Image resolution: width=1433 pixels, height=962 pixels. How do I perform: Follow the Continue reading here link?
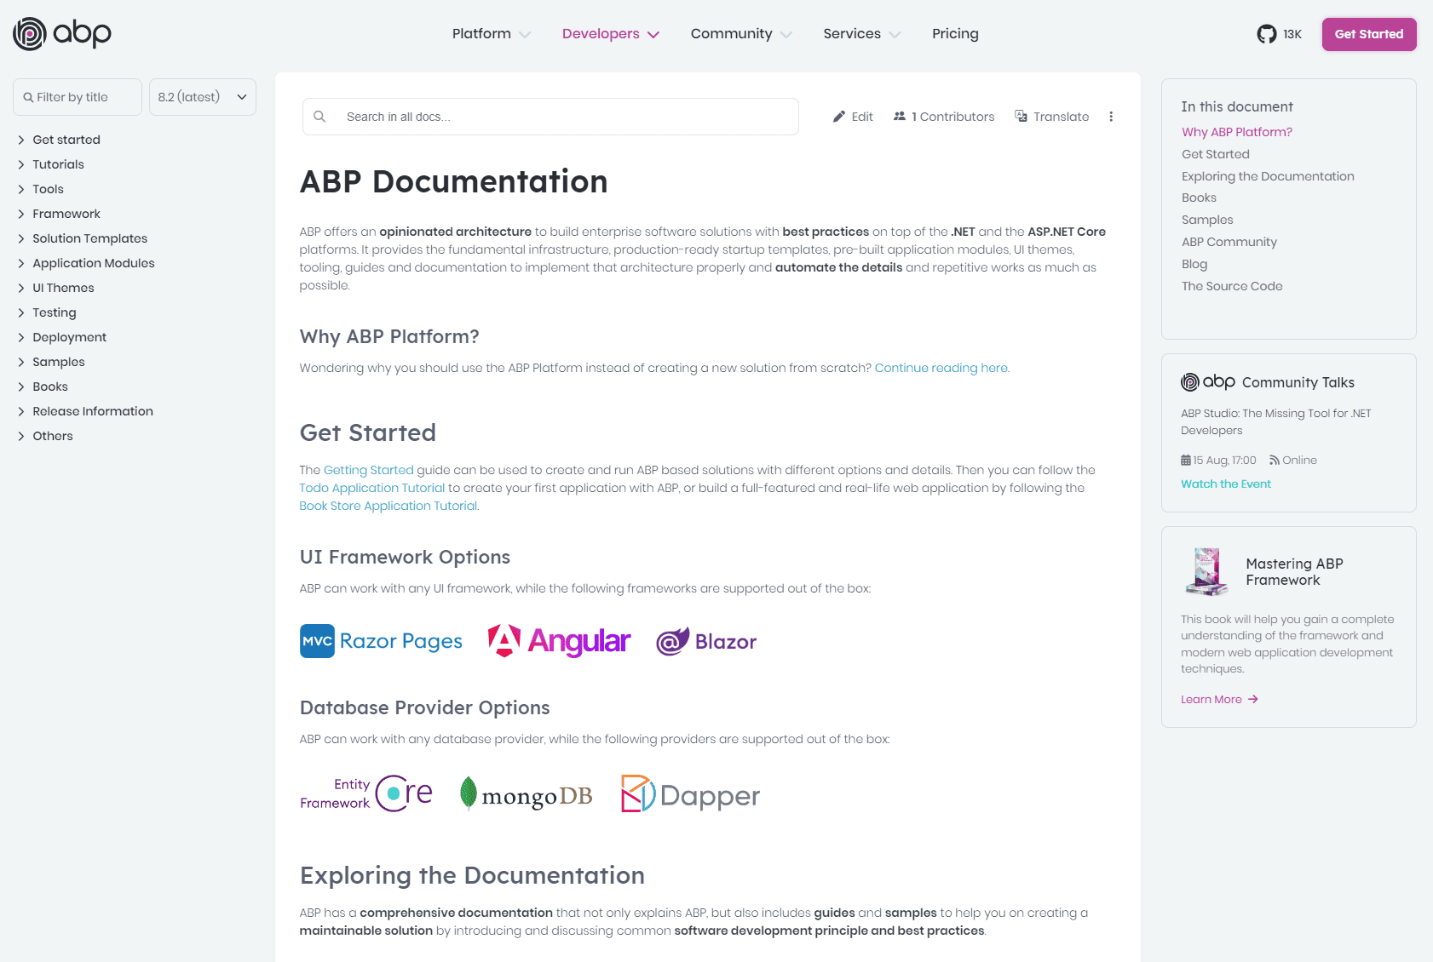(942, 368)
